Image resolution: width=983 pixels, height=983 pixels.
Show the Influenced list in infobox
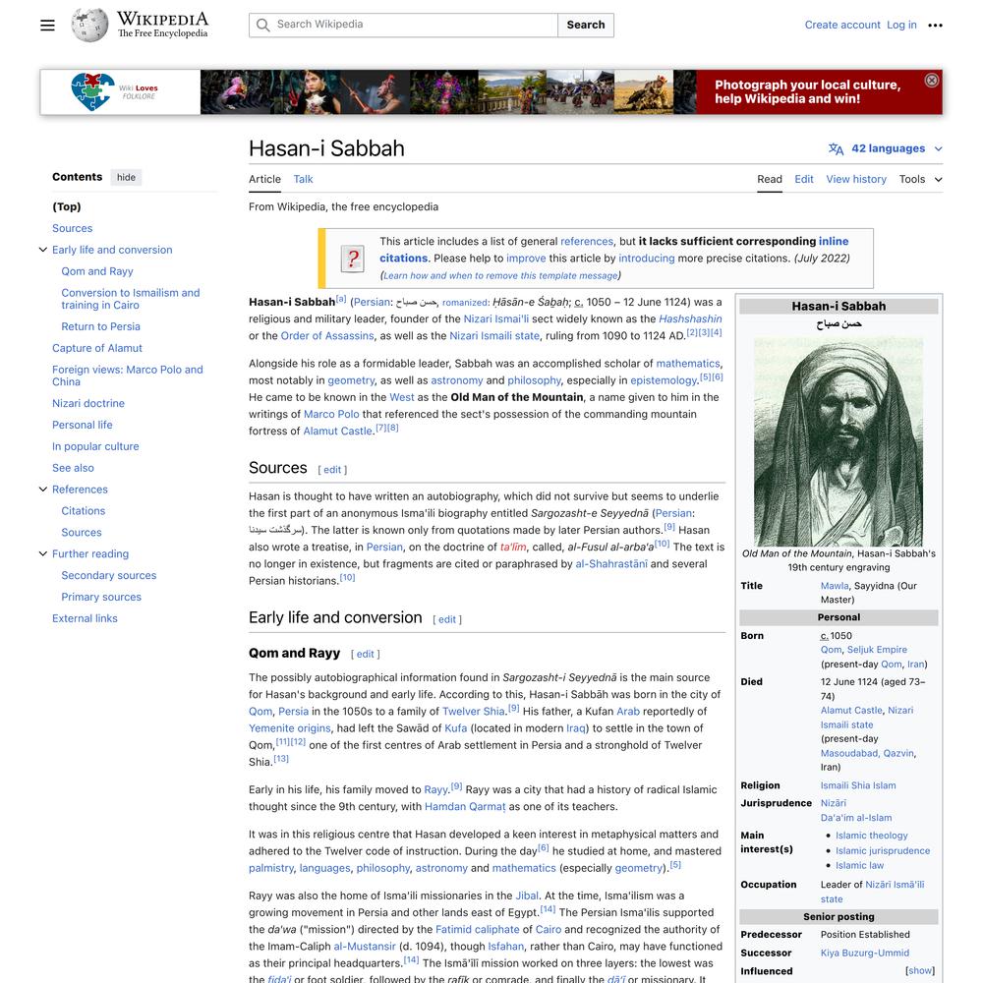[x=920, y=970]
